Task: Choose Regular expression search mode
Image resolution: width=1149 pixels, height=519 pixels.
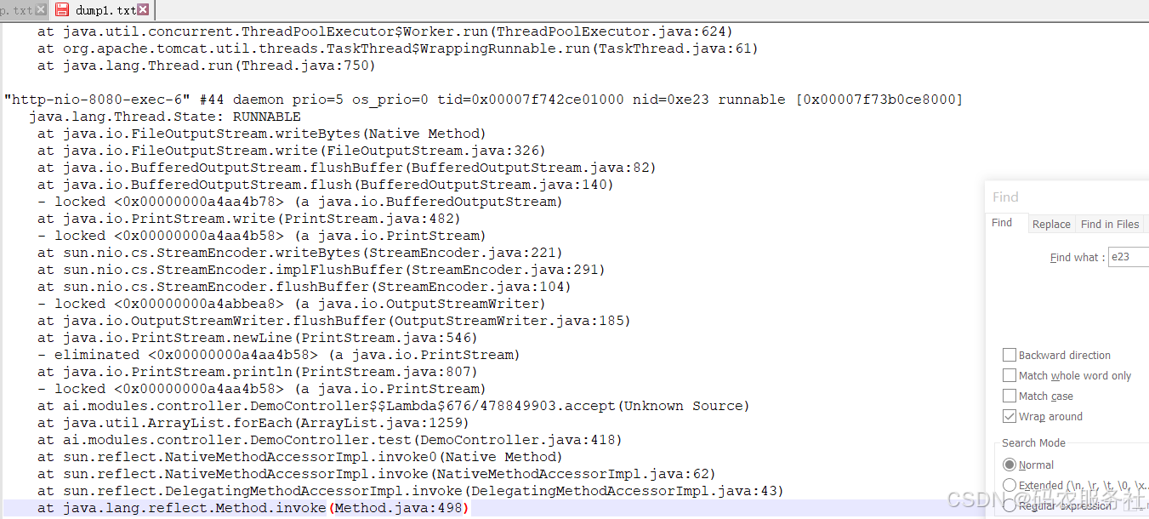Action: pyautogui.click(x=1010, y=505)
